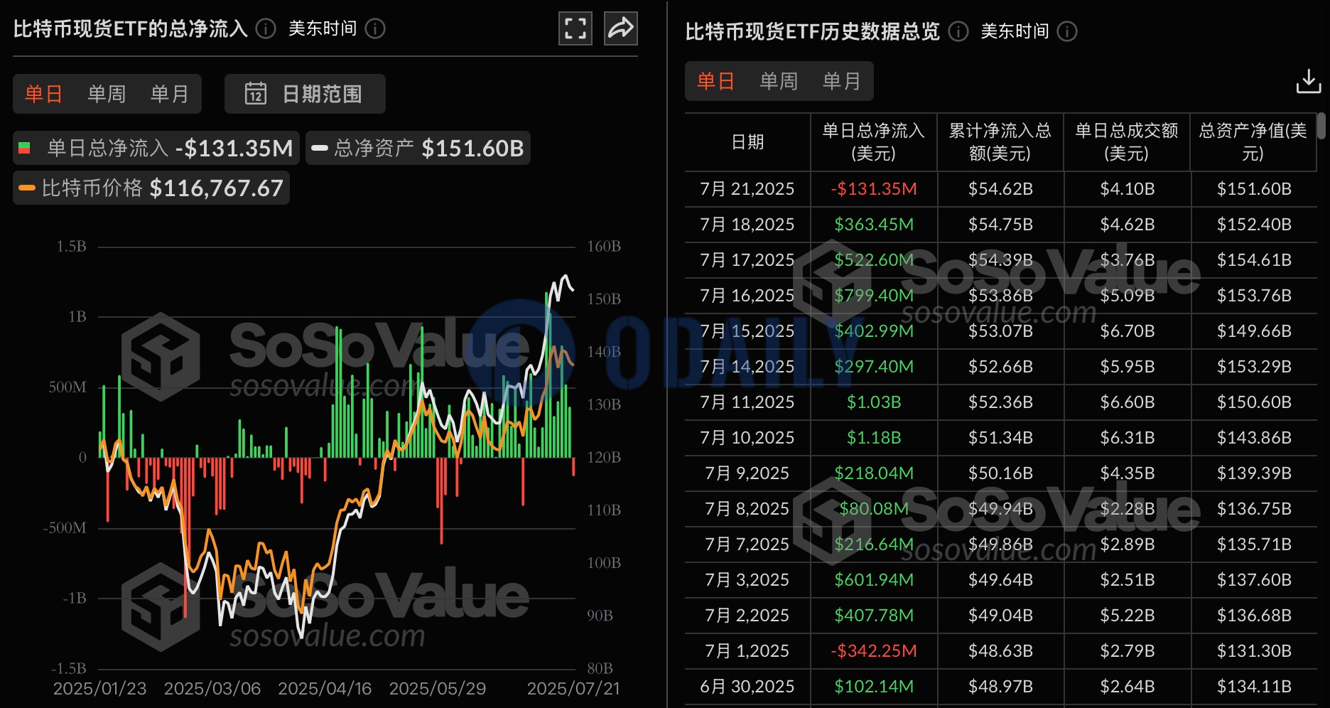Share the total net inflow chart
Image resolution: width=1330 pixels, height=708 pixels.
[x=621, y=28]
